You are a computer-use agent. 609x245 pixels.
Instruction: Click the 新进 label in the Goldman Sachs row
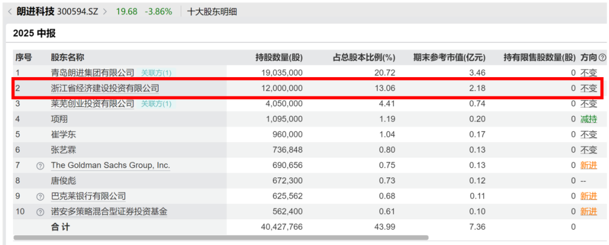point(588,166)
